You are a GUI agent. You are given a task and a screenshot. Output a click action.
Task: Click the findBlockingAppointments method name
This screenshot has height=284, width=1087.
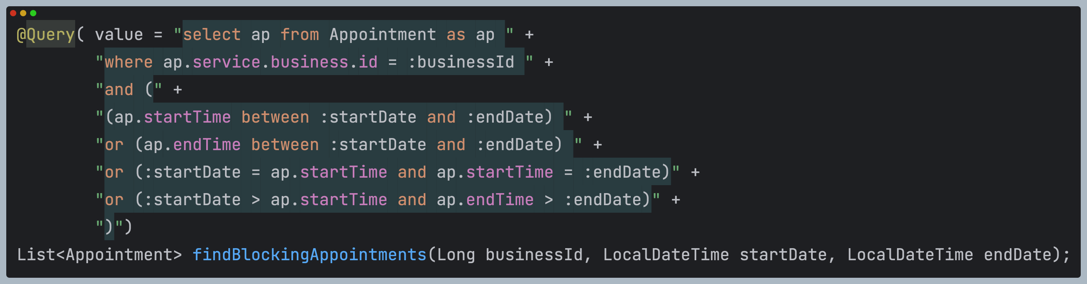pos(309,255)
